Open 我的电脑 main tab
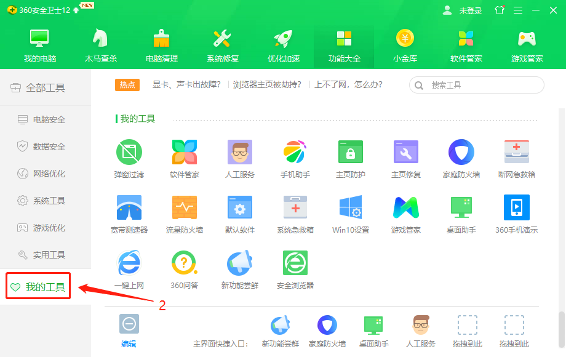Image resolution: width=566 pixels, height=357 pixels. pyautogui.click(x=40, y=46)
